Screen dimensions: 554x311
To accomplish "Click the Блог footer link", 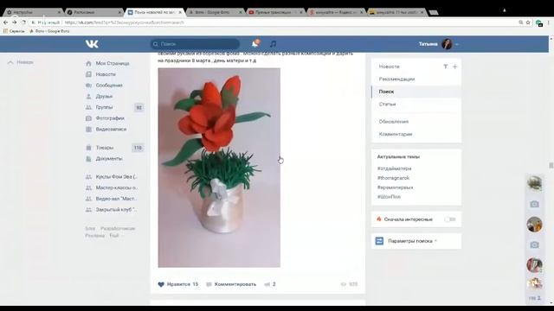I will [x=90, y=228].
